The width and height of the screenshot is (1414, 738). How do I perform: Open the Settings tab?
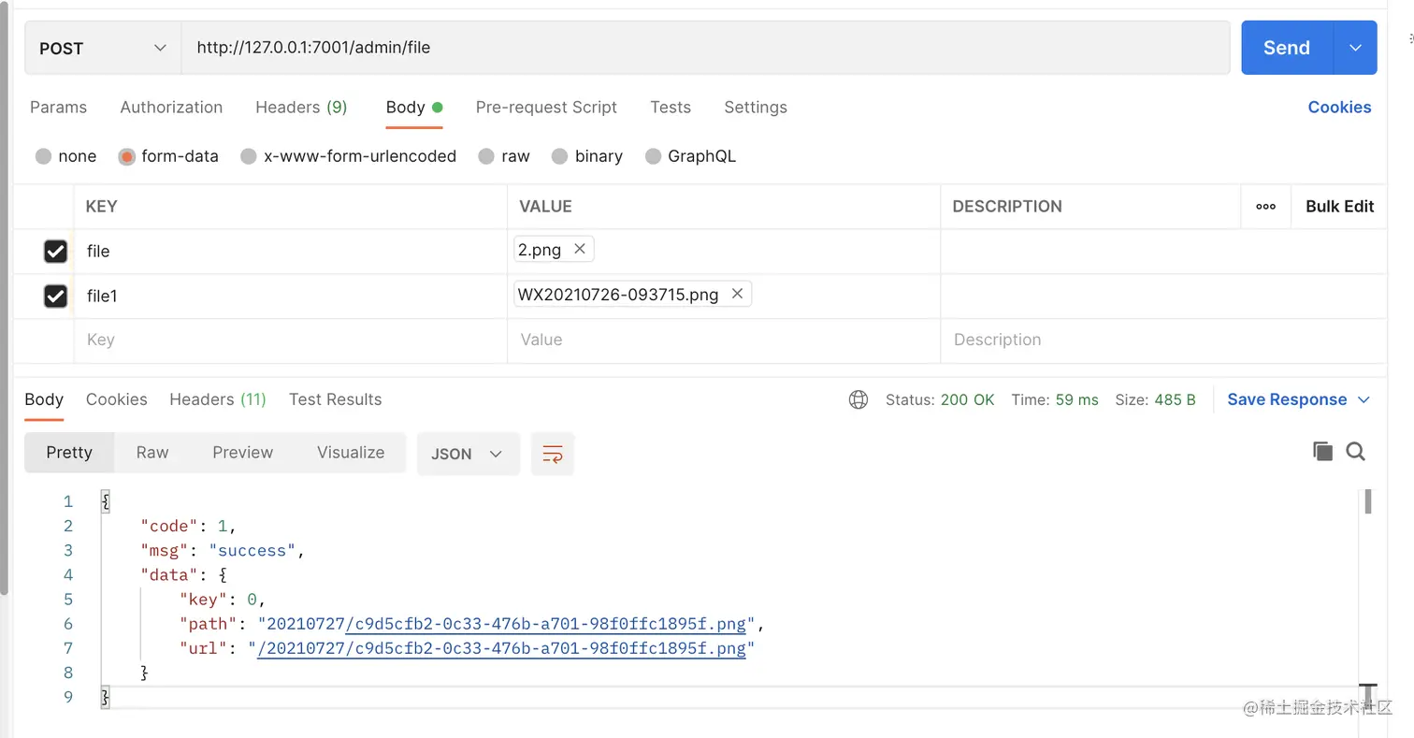tap(756, 107)
